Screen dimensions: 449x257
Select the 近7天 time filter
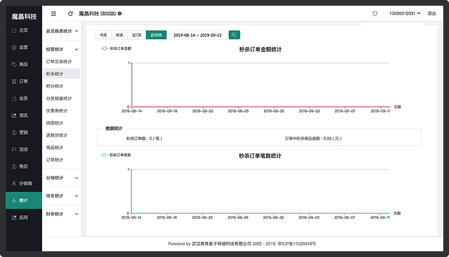(137, 35)
